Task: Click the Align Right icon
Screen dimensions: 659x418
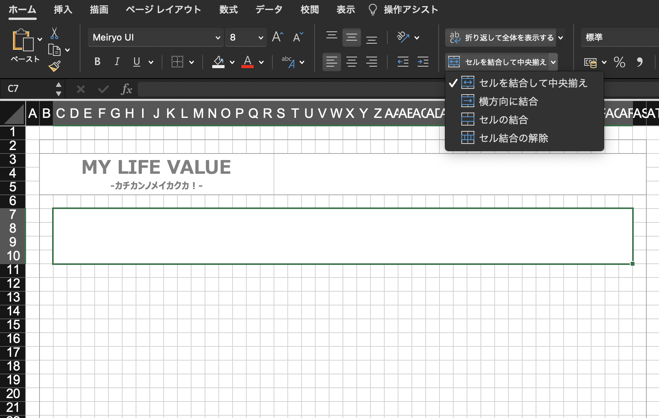Action: [x=371, y=62]
